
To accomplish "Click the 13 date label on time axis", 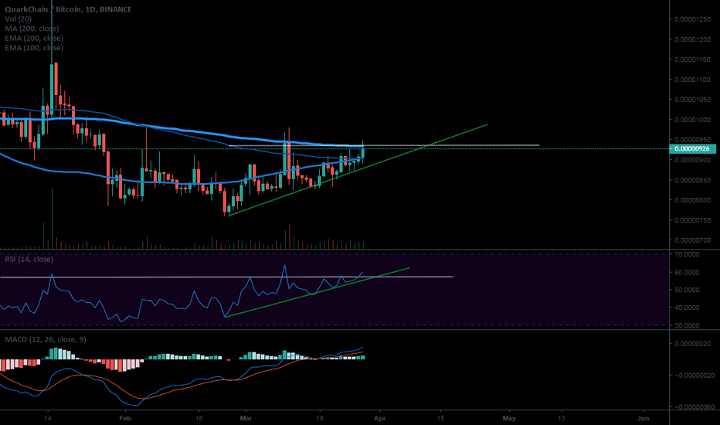I will tap(561, 419).
